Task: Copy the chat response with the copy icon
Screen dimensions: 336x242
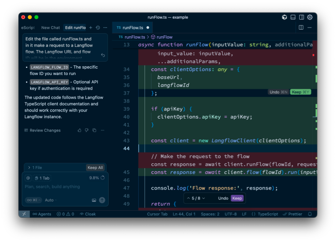Action: [x=94, y=130]
